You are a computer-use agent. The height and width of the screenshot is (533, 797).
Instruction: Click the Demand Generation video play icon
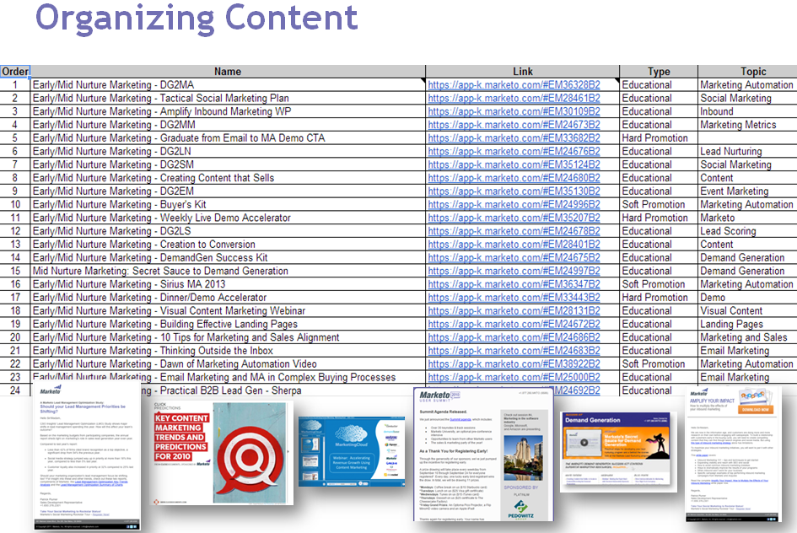[x=584, y=442]
